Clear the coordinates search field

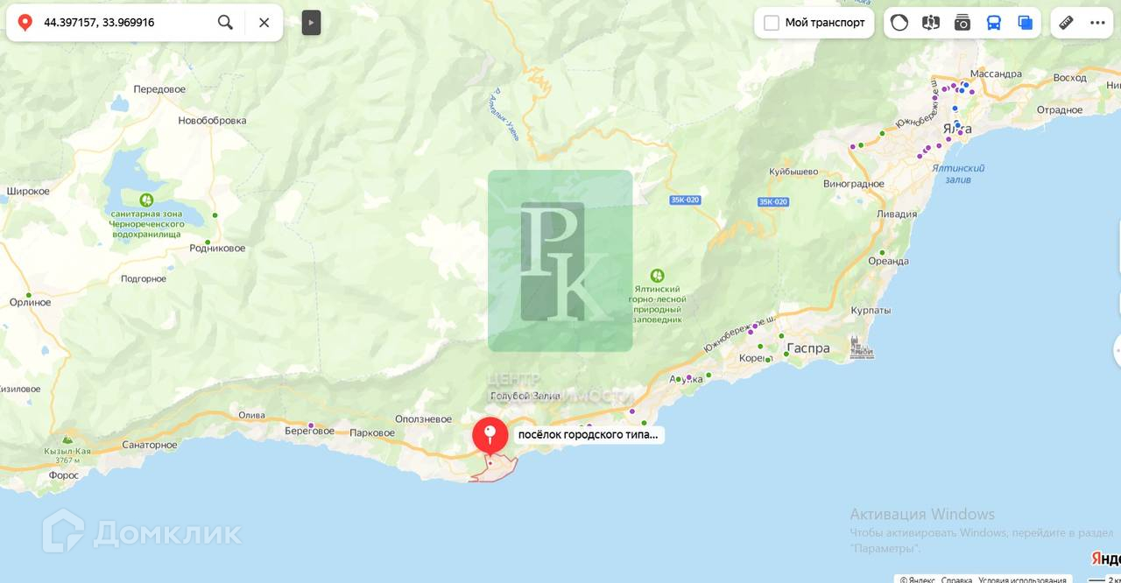264,23
